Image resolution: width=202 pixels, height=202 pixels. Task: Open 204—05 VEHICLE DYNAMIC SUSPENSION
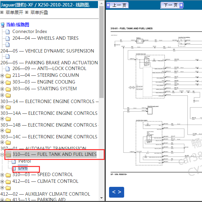47,51
